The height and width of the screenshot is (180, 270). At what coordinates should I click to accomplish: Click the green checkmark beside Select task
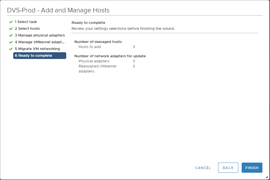pyautogui.click(x=11, y=22)
